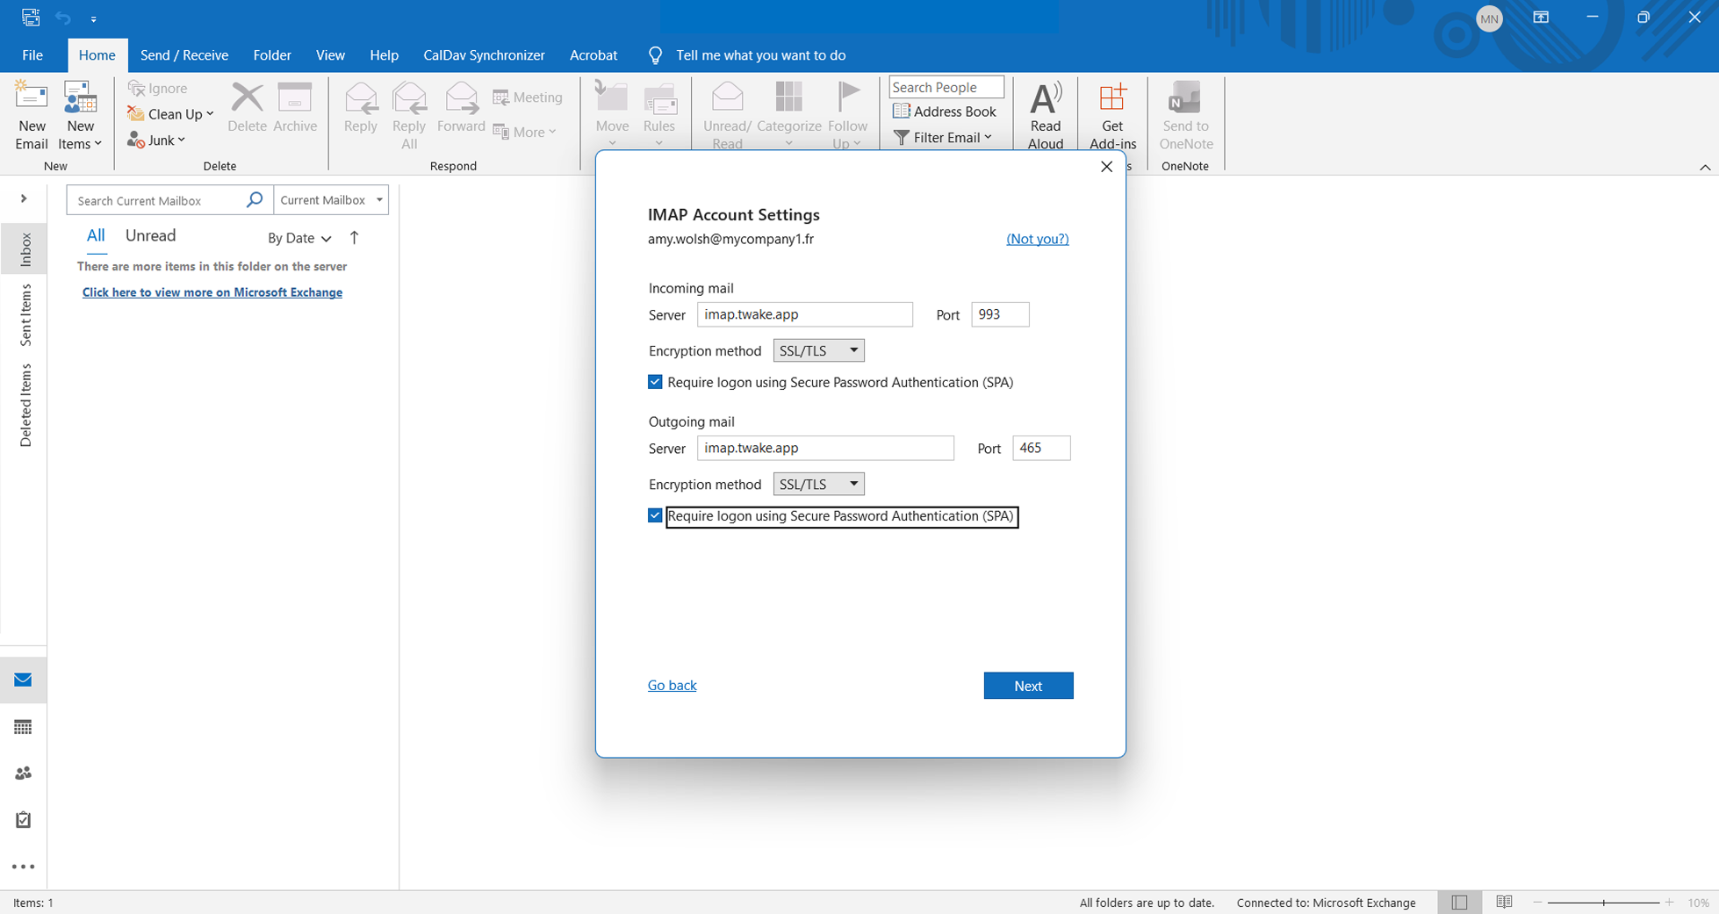This screenshot has width=1719, height=914.
Task: Open the People view icon
Action: click(x=23, y=774)
